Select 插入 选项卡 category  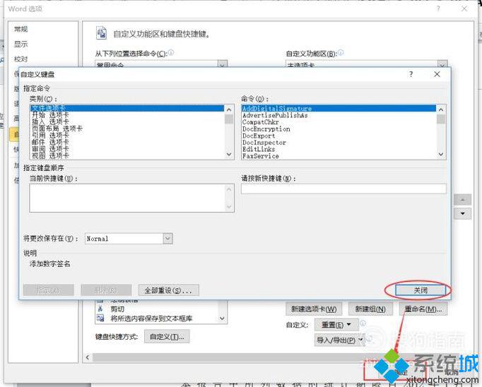coord(127,121)
